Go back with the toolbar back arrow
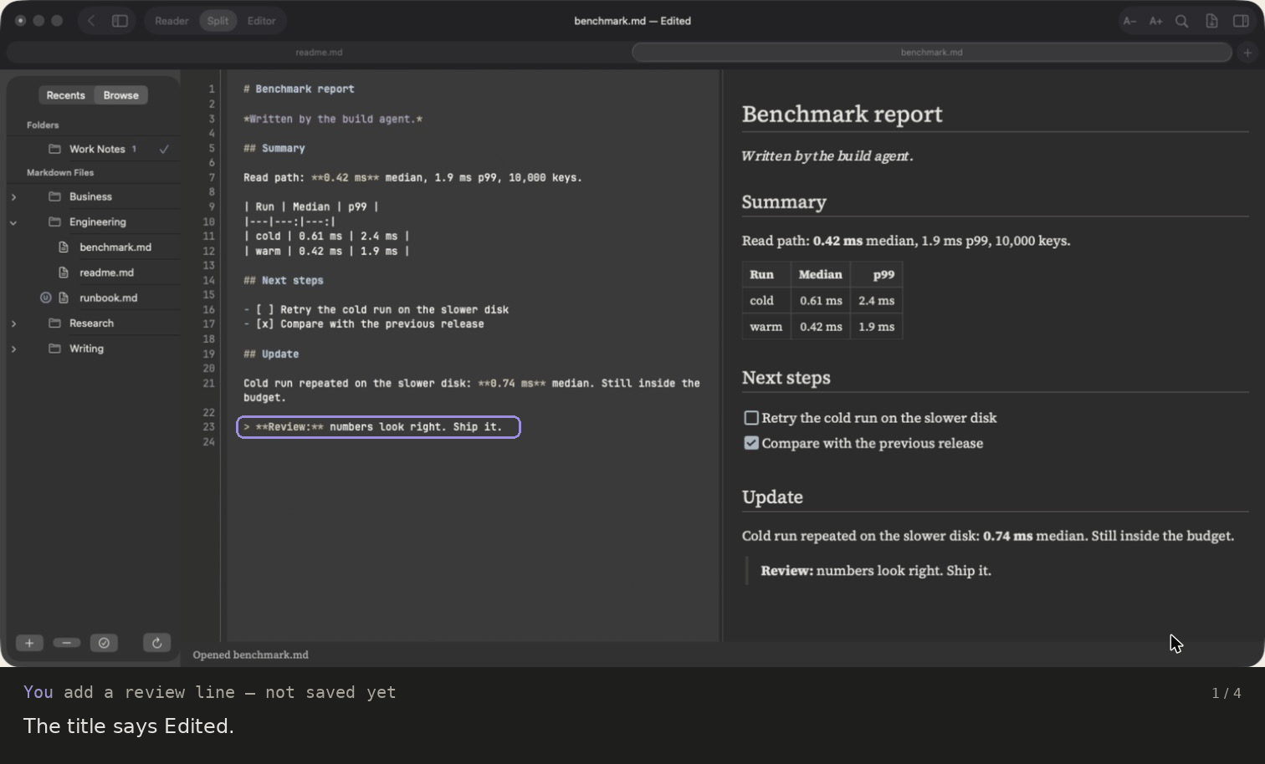The image size is (1265, 764). click(x=91, y=21)
